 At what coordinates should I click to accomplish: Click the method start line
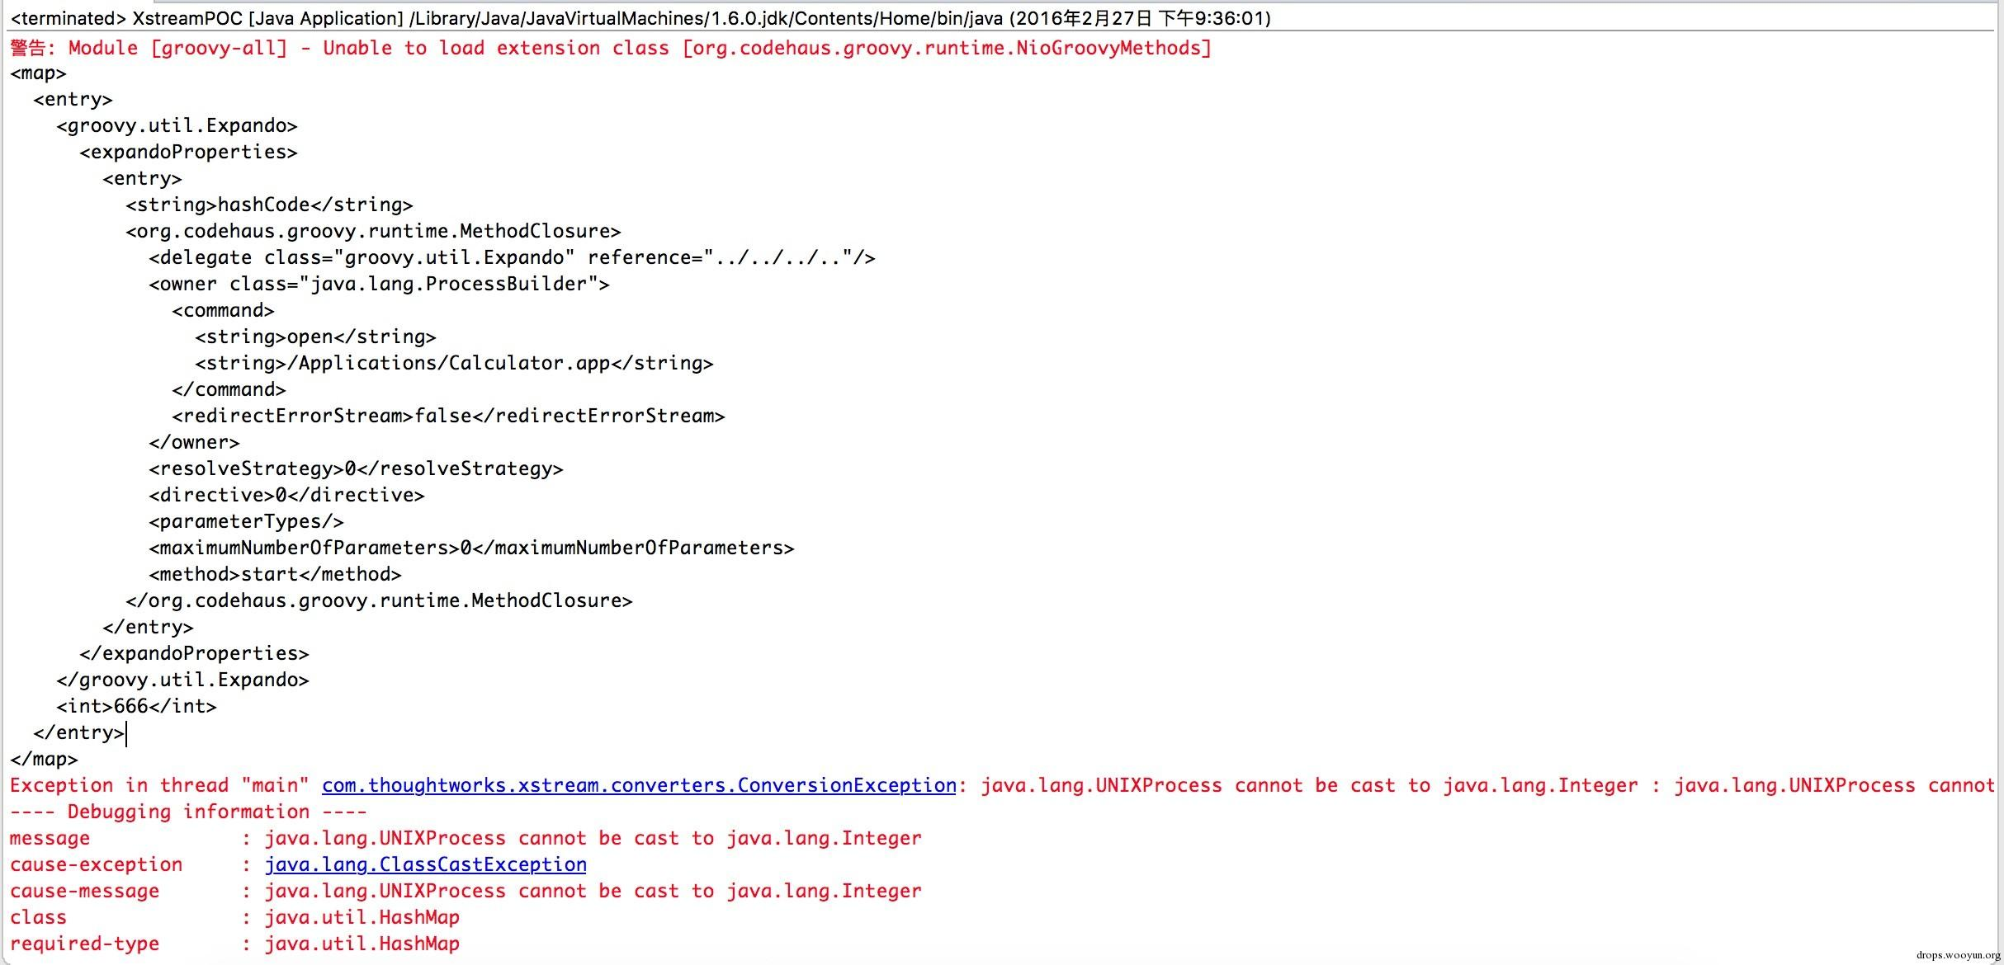point(275,574)
